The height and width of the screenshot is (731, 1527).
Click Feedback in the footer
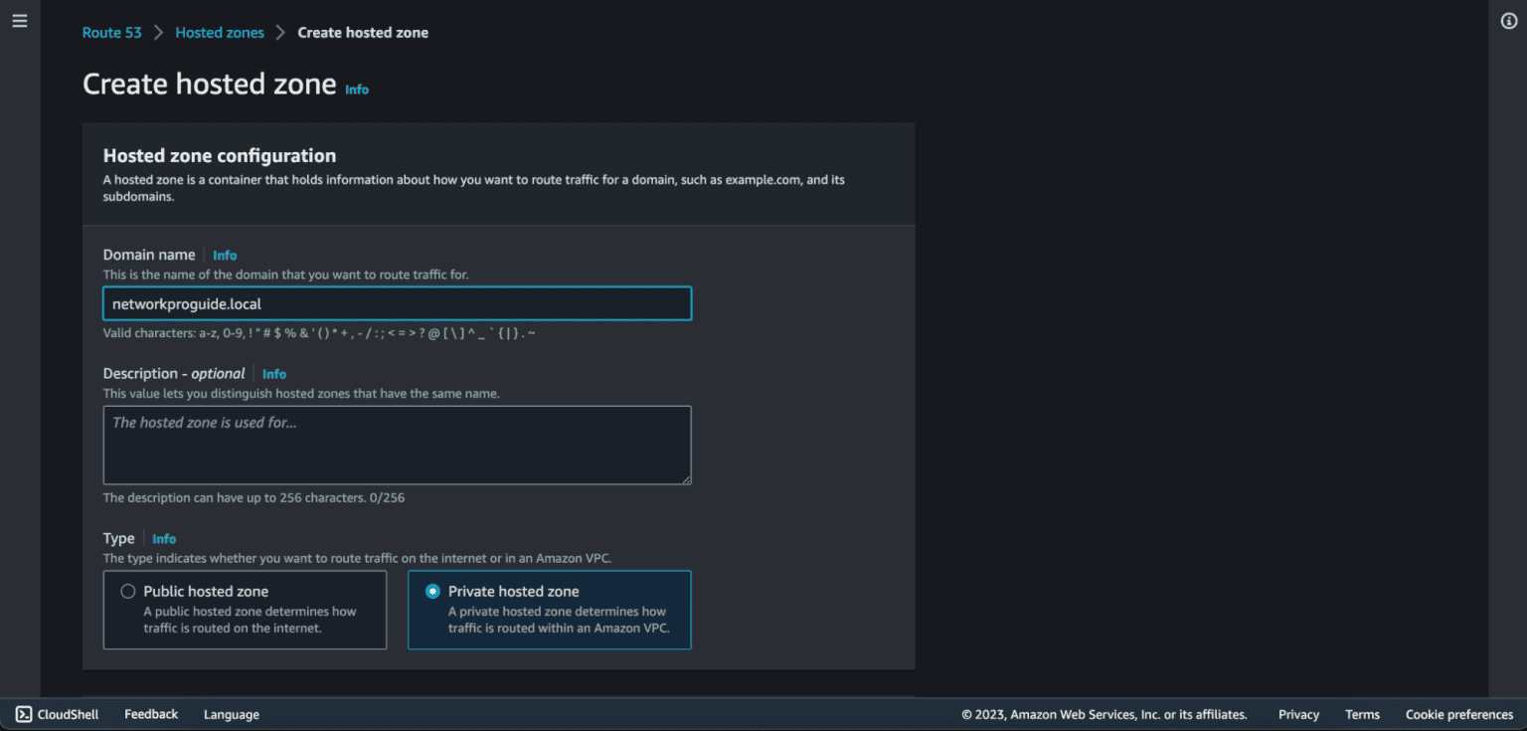pos(151,714)
